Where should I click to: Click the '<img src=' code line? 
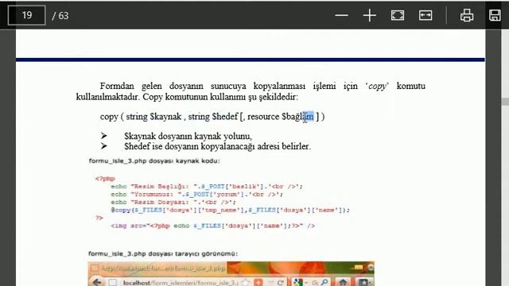pyautogui.click(x=212, y=226)
